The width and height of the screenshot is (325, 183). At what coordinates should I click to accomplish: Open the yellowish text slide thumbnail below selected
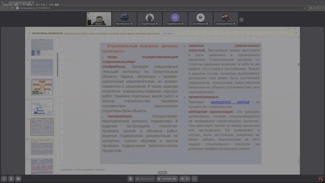[42, 147]
